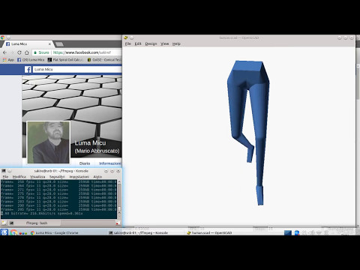360x270 pixels.
Task: Open the profile picture thumbnail
Action: click(x=49, y=142)
